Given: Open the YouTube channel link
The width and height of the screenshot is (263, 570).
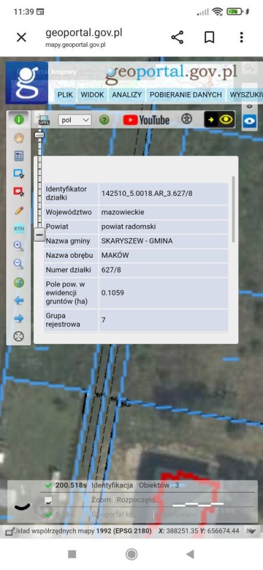Looking at the screenshot, I should tap(146, 120).
